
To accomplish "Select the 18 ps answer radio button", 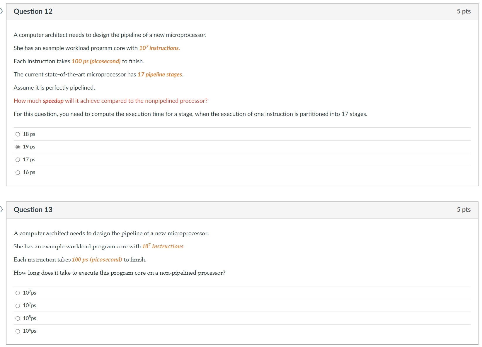I will 18,134.
